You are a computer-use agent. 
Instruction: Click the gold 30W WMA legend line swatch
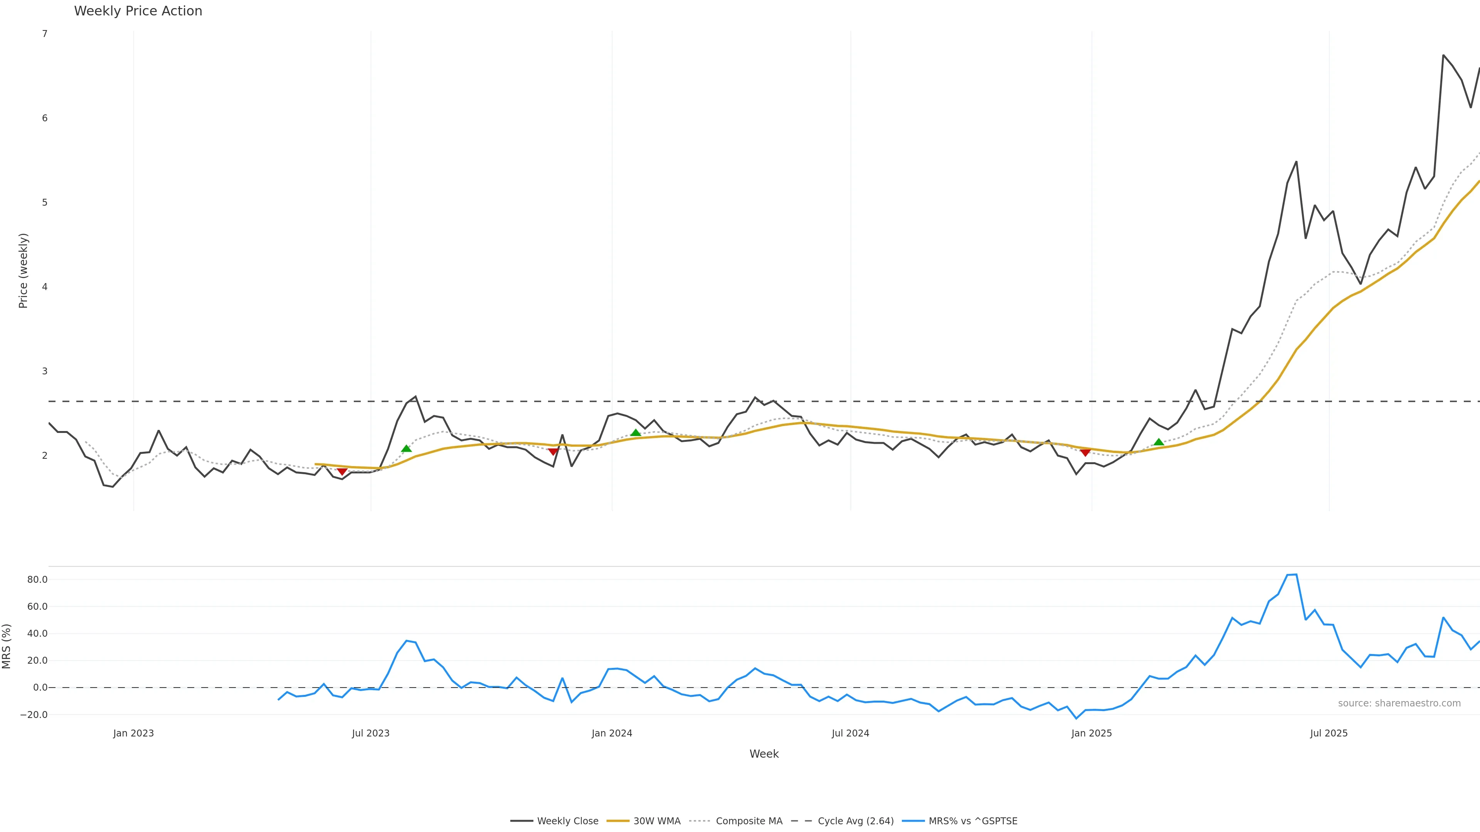coord(618,821)
